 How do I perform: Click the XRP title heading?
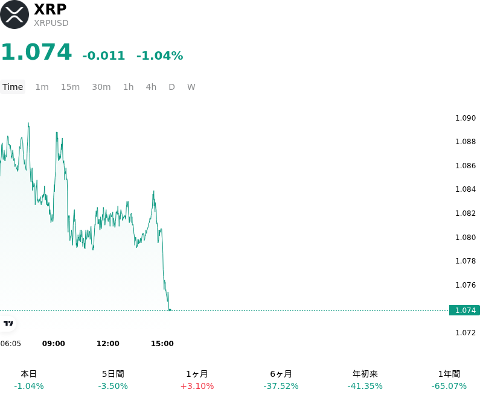click(x=50, y=9)
